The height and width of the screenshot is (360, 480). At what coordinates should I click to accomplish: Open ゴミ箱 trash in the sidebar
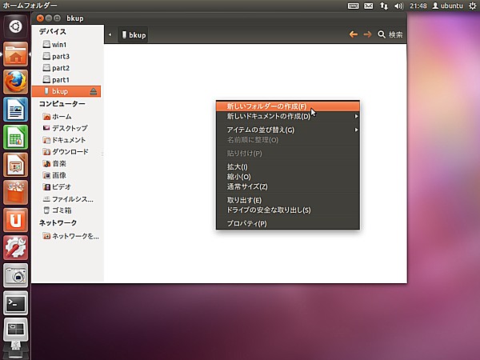[66, 210]
